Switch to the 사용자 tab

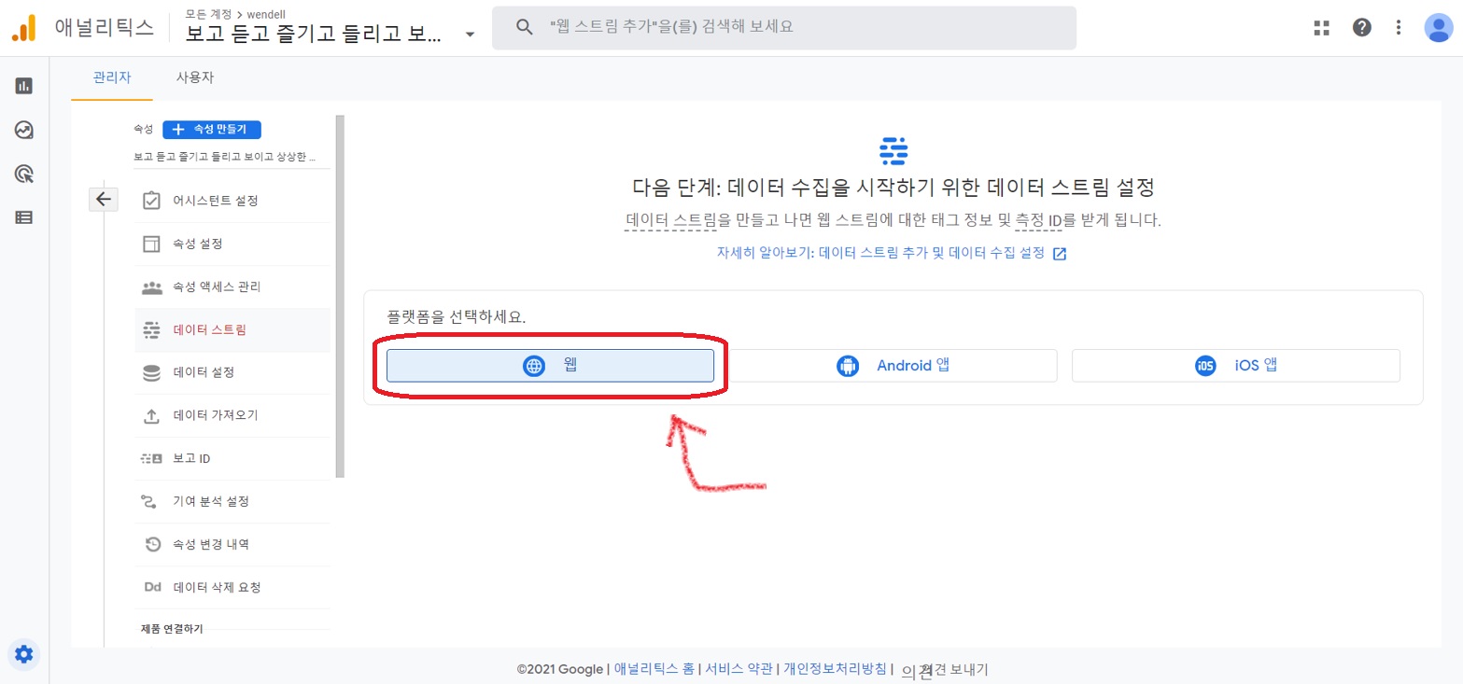[195, 77]
